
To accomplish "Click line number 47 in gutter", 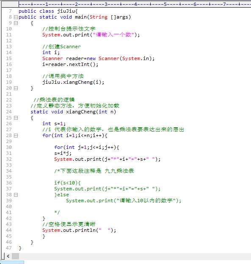I will (9, 248).
